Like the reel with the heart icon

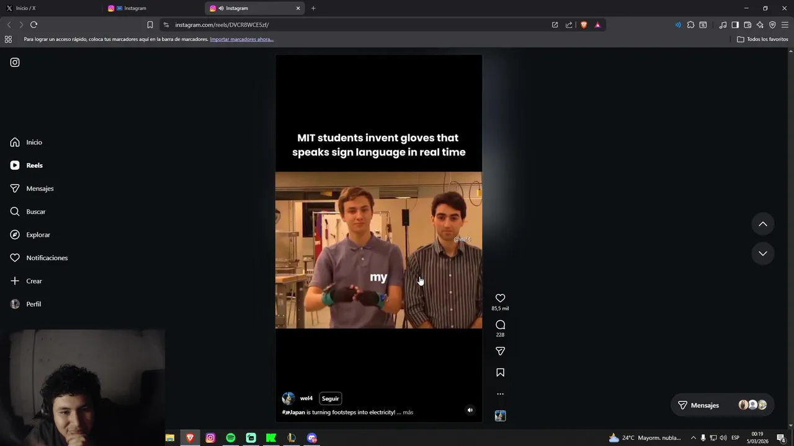[500, 299]
